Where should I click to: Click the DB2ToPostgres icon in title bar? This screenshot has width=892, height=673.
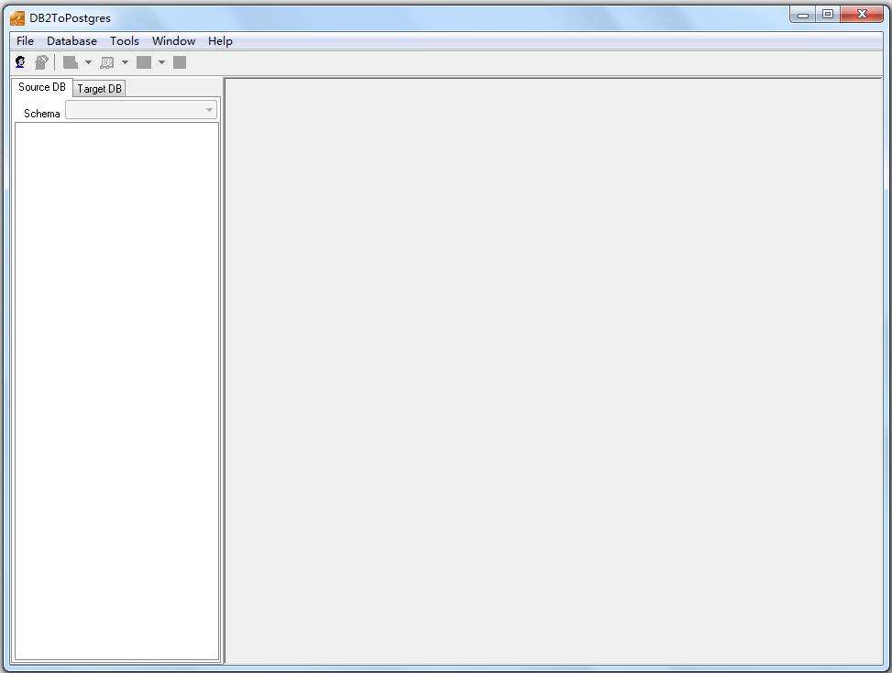click(17, 18)
